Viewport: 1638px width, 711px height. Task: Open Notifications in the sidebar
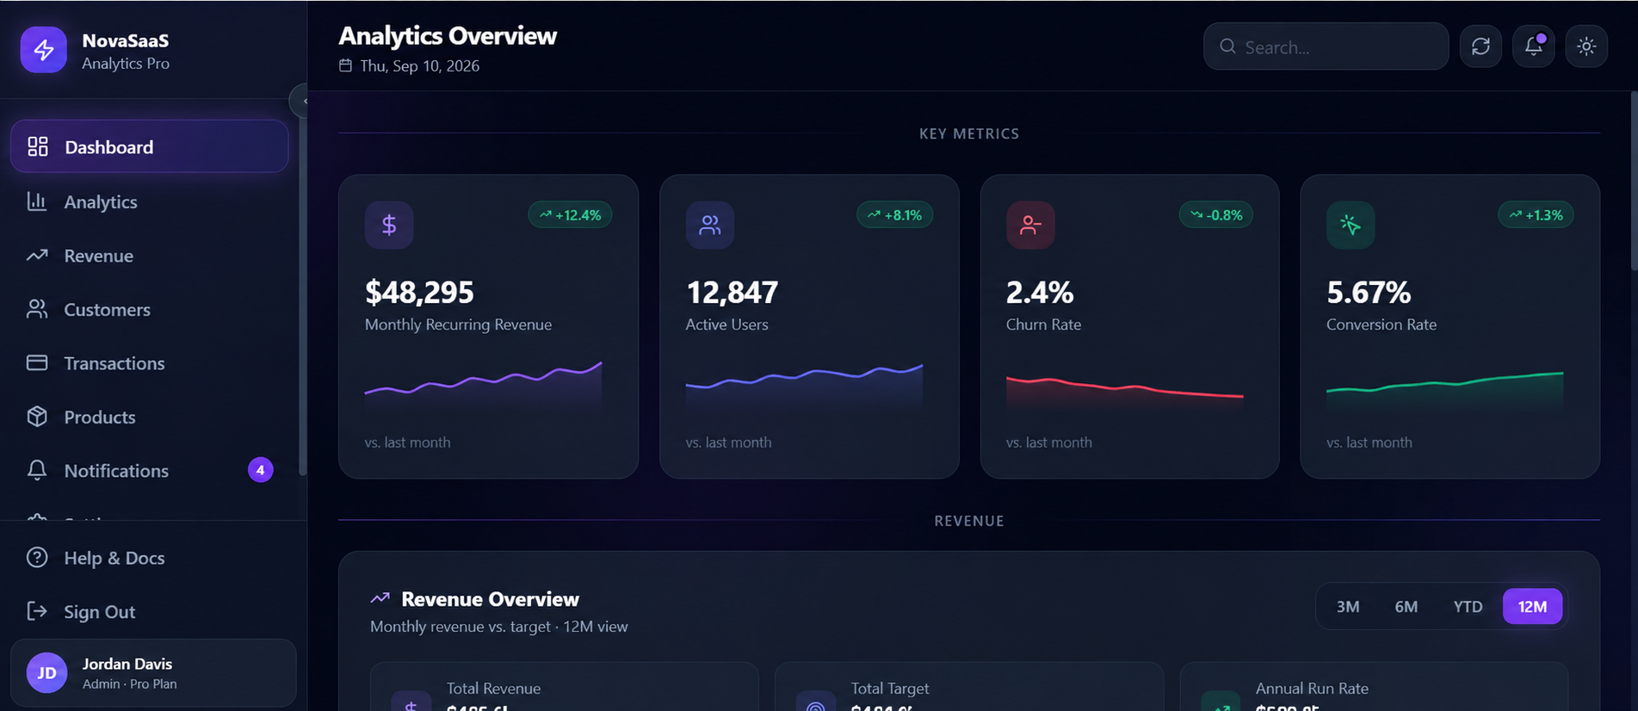pyautogui.click(x=149, y=471)
